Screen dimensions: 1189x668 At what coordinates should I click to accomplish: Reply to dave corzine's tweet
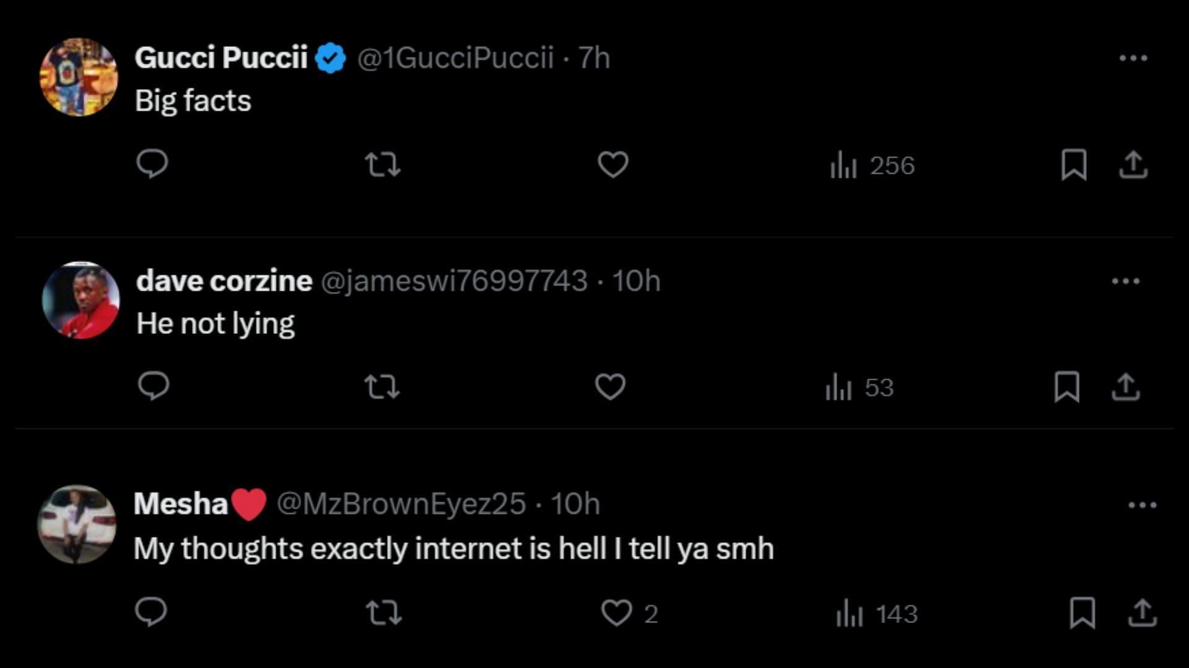pos(153,387)
